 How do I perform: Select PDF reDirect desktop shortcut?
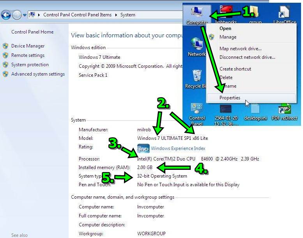[284, 113]
